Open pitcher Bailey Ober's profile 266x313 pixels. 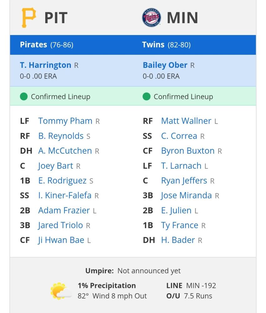[165, 65]
